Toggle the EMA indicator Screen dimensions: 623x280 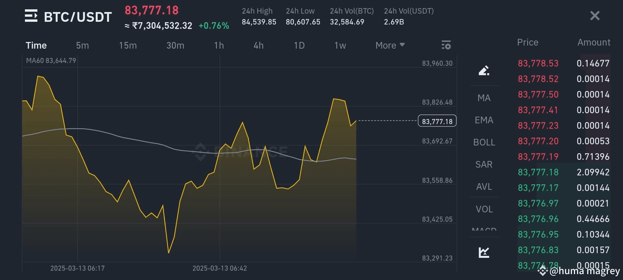click(484, 120)
